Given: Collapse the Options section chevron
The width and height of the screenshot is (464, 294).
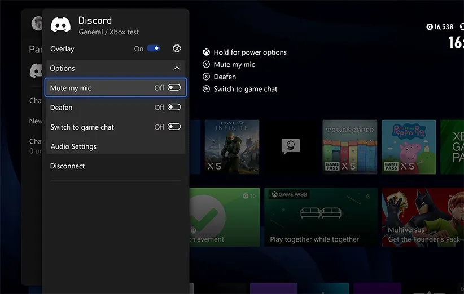Looking at the screenshot, I should [x=177, y=69].
